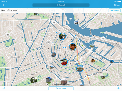This screenshot has height=91, width=122.
Task: Open the Filters menu
Action: click(x=117, y=5)
